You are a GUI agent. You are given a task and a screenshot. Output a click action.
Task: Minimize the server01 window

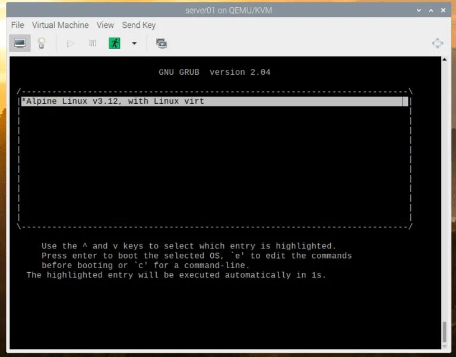coord(419,11)
